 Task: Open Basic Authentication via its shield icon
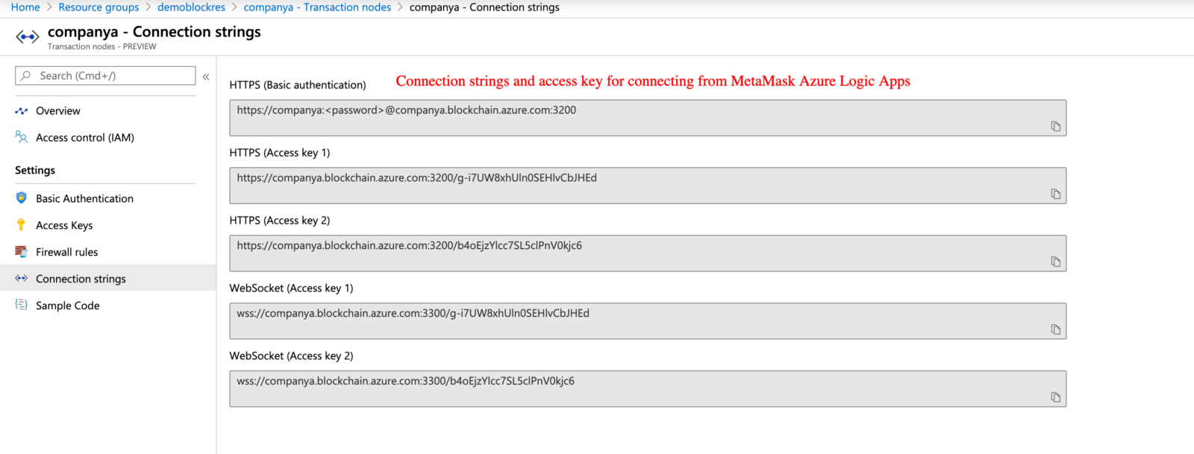pos(22,198)
